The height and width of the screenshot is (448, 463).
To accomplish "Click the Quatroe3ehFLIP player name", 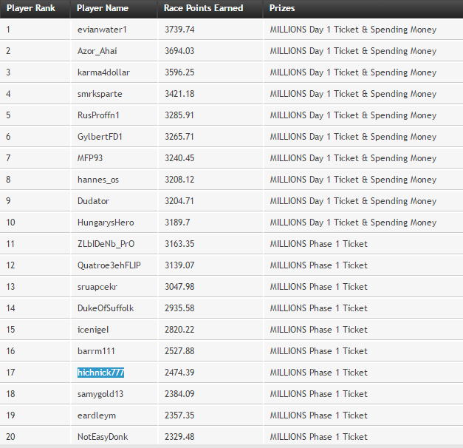I will click(x=109, y=265).
